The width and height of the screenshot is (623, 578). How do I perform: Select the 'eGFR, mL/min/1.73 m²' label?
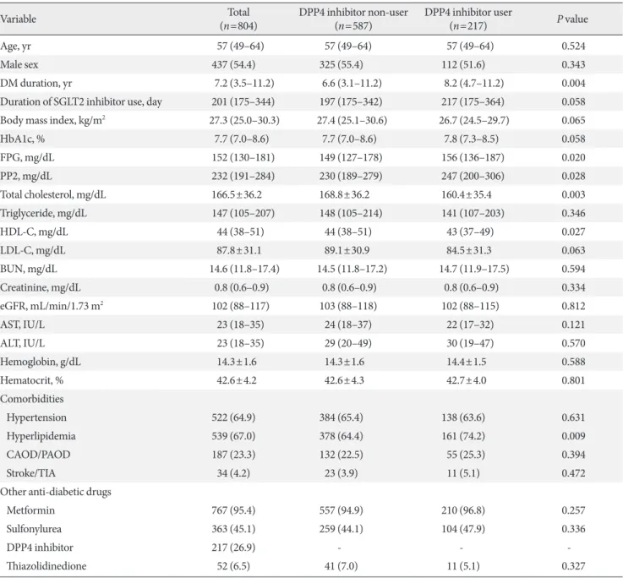[x=52, y=306]
